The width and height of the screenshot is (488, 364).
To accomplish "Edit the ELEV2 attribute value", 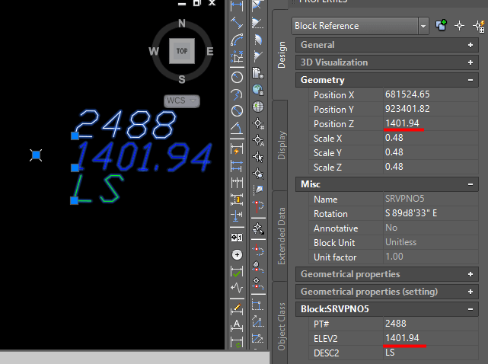I will (430, 338).
